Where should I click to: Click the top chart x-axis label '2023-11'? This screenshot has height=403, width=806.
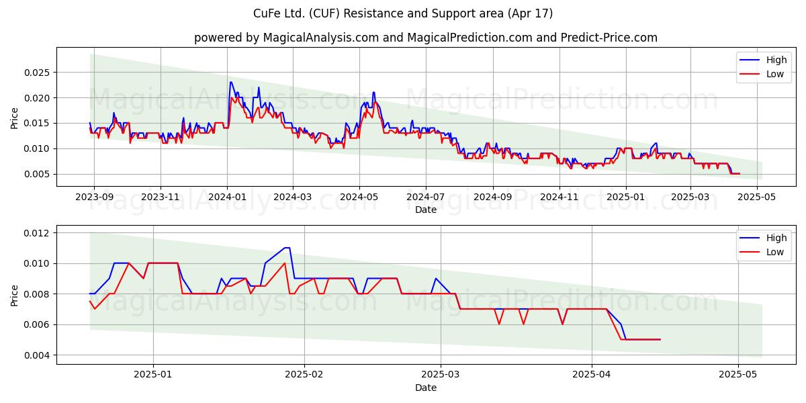tap(160, 197)
